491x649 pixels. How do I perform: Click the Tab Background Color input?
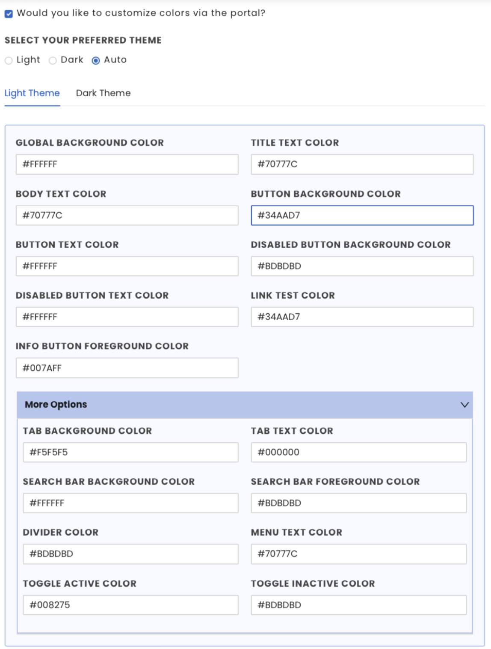130,453
